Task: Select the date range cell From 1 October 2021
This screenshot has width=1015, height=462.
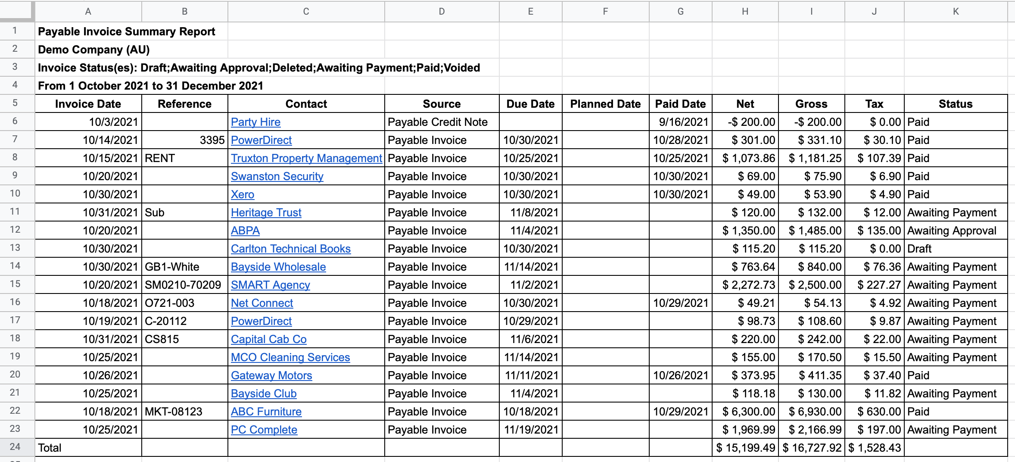Action: click(x=151, y=86)
